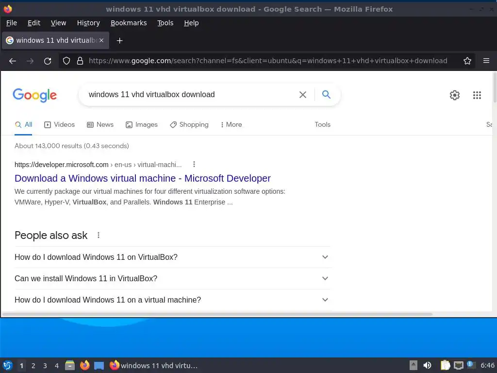497x373 pixels.
Task: Open the More search filters dropdown
Action: click(231, 125)
